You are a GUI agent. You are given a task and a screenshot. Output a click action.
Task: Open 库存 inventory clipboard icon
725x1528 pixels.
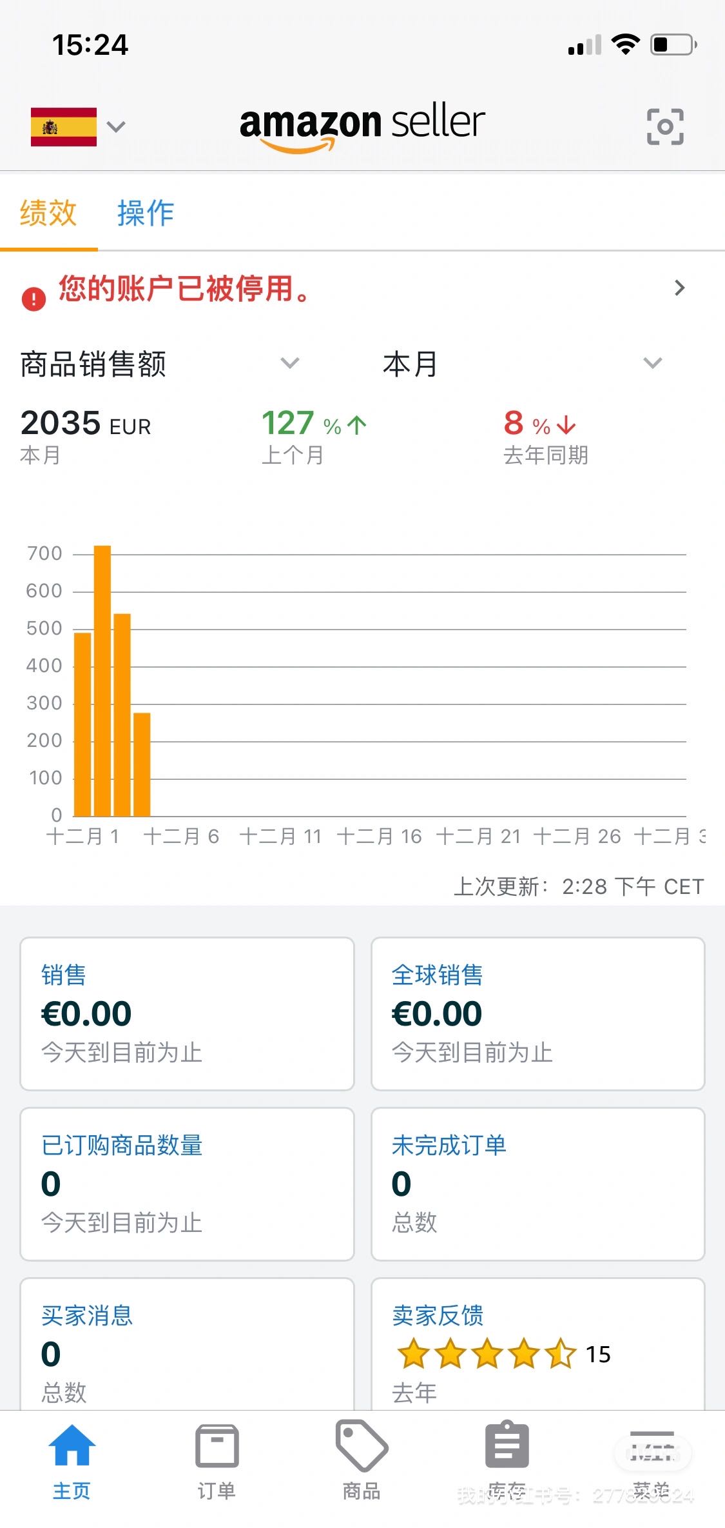pyautogui.click(x=507, y=1445)
